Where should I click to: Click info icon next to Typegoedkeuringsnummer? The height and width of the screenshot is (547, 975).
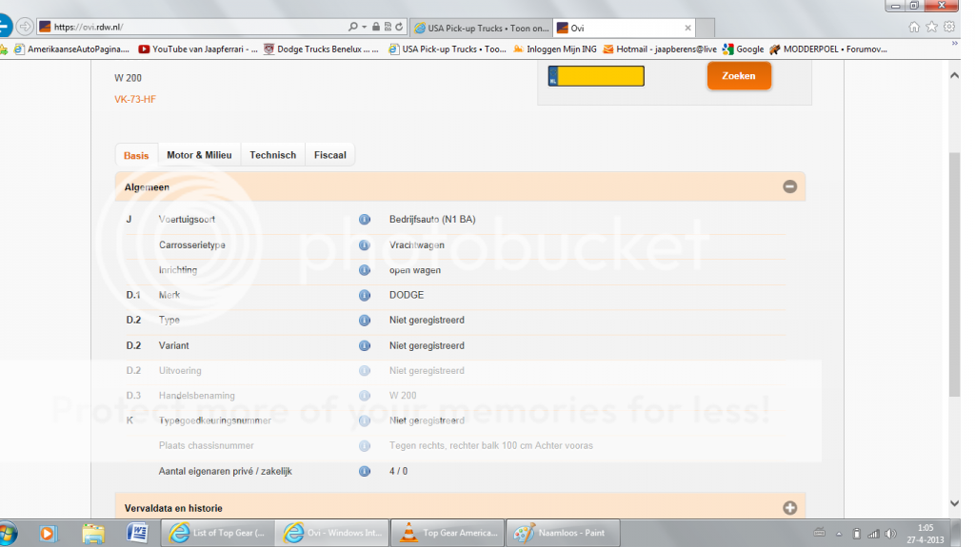365,420
